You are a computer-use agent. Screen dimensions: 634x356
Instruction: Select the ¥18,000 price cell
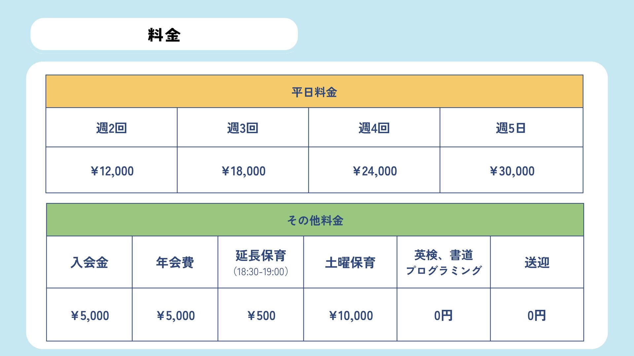coord(243,171)
